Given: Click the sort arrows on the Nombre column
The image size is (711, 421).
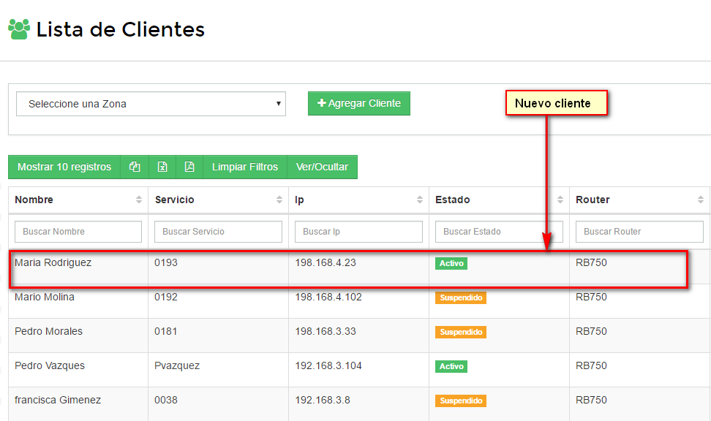Looking at the screenshot, I should tap(139, 200).
